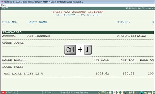Screen dimensions: 155x94
Task: Click the shuffle arrows icon in status bar
Action: pos(99,92)
